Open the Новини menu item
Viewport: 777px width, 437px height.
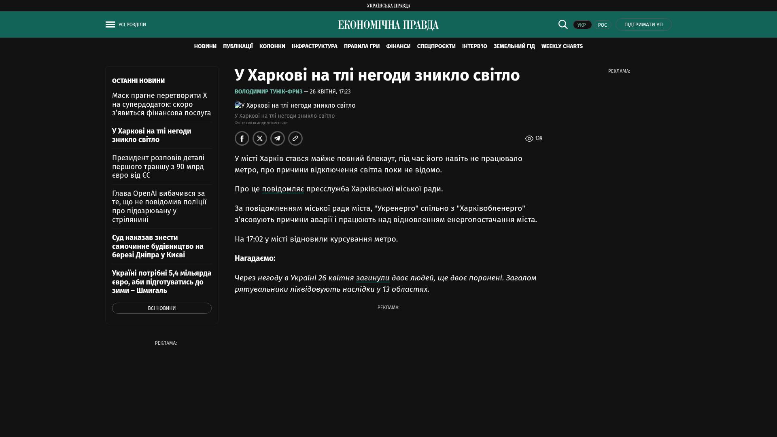pos(205,47)
